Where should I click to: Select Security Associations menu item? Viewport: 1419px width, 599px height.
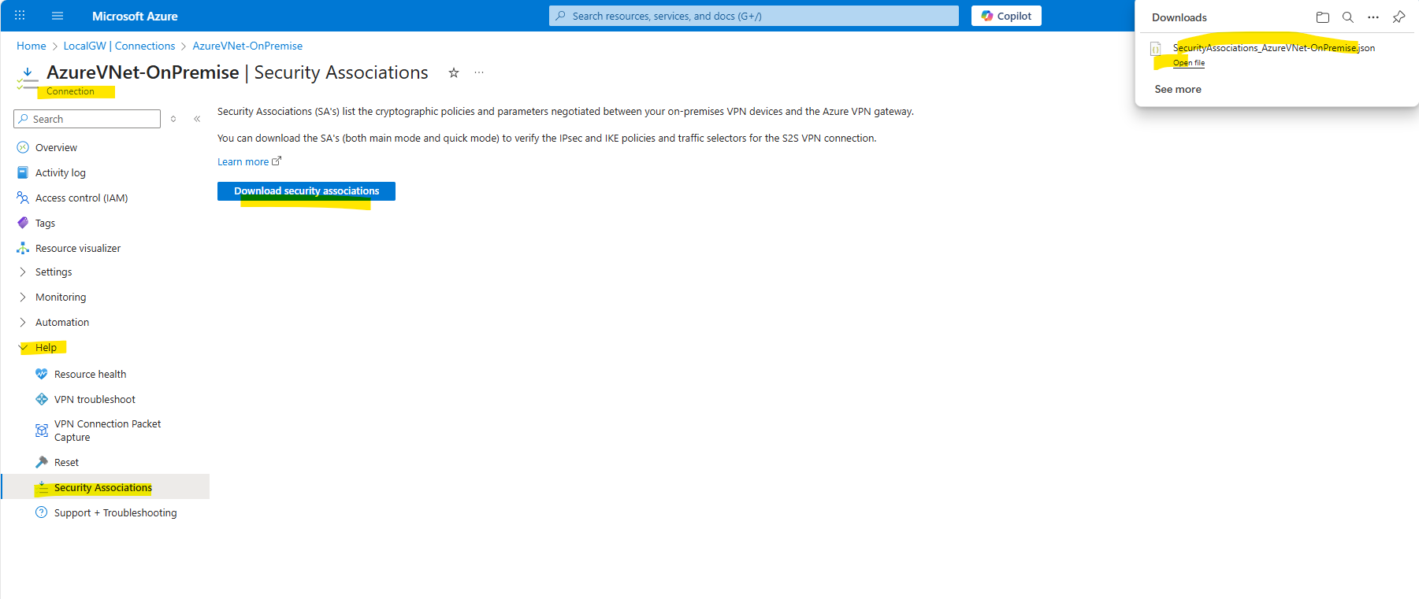pos(103,487)
